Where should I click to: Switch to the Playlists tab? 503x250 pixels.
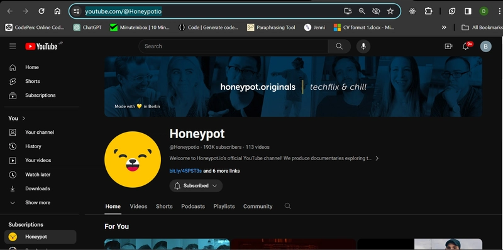tap(224, 207)
